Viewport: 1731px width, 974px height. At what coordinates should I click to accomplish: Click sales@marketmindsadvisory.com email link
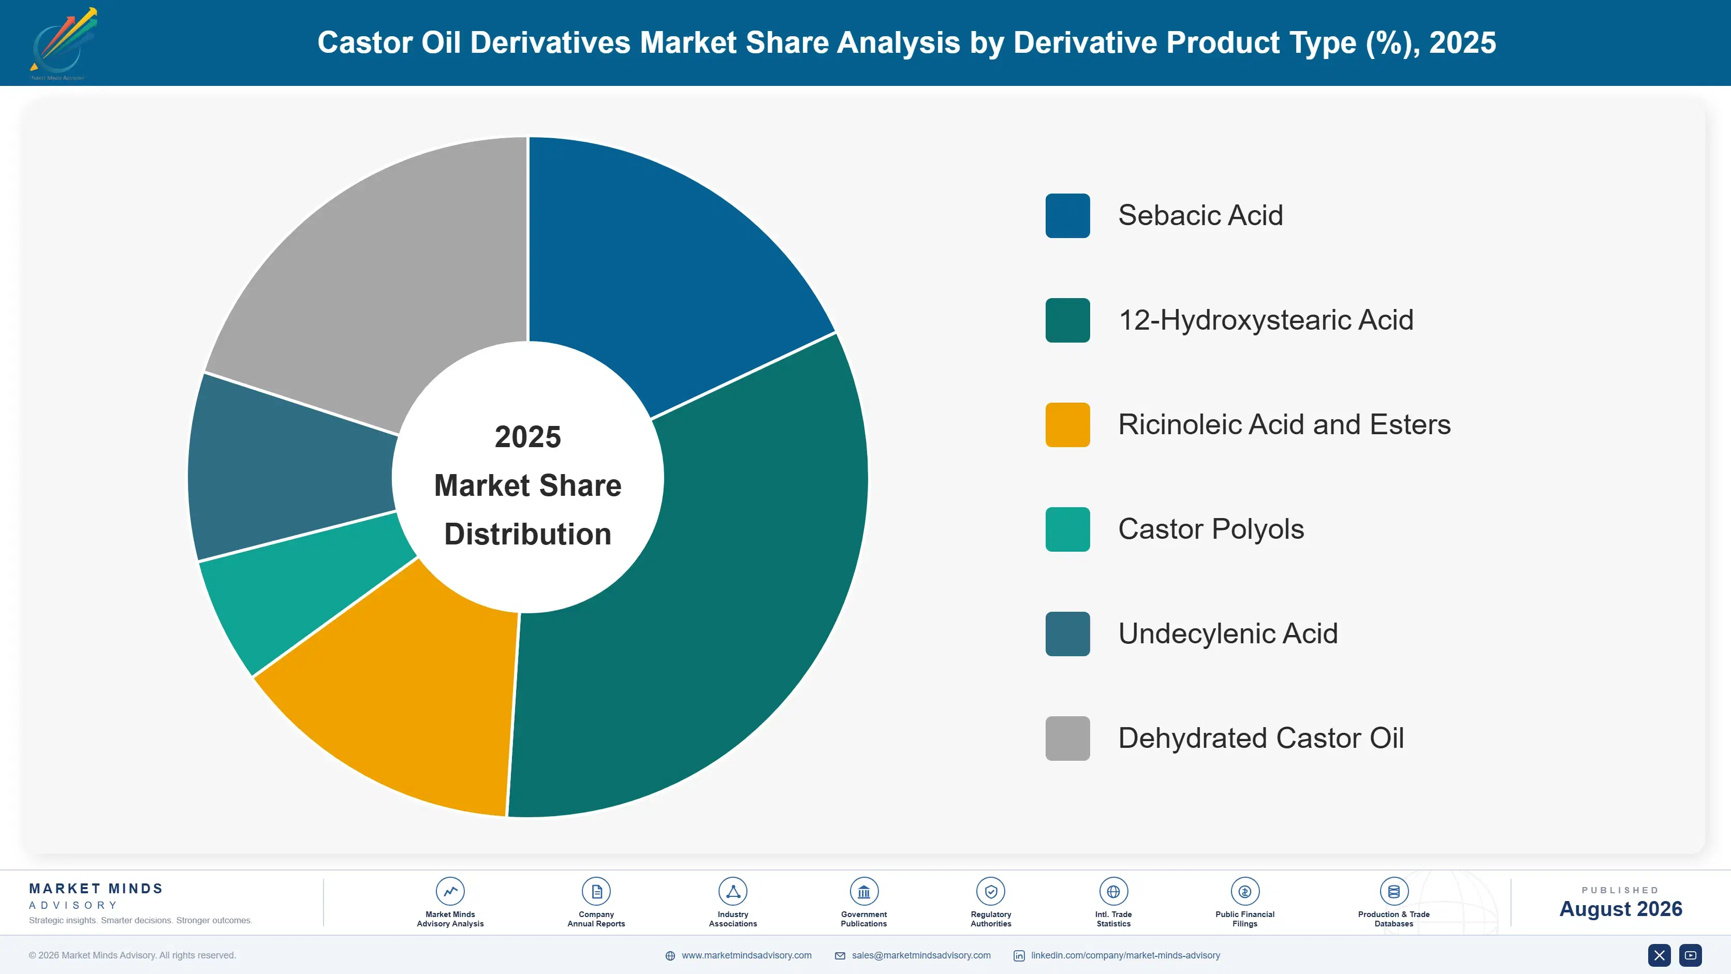click(x=921, y=955)
